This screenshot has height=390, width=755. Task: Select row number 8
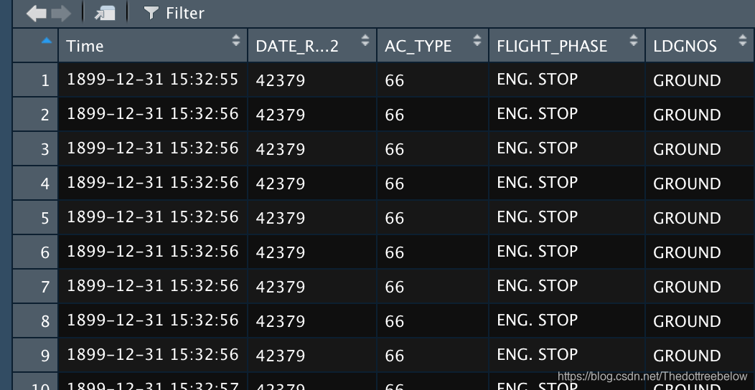(36, 320)
